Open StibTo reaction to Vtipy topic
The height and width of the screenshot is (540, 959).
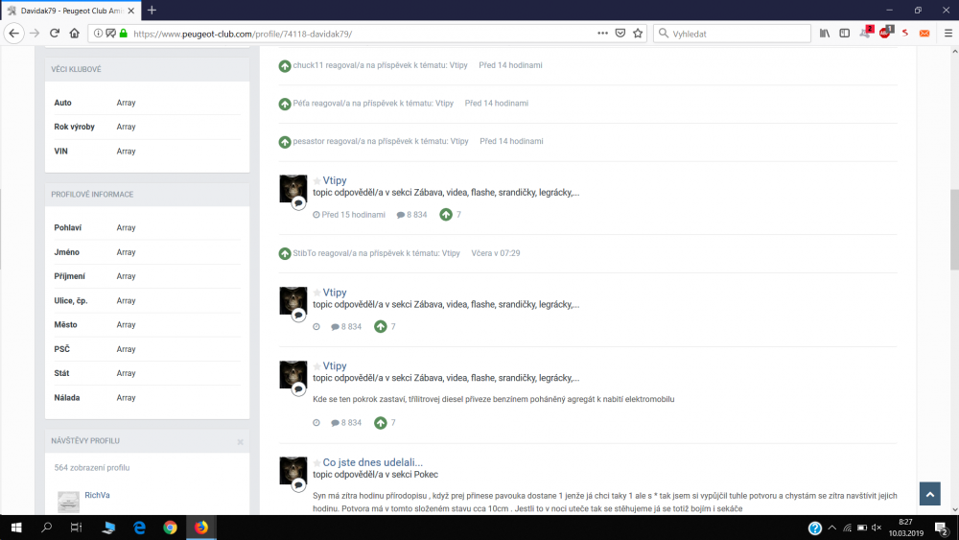coord(376,253)
